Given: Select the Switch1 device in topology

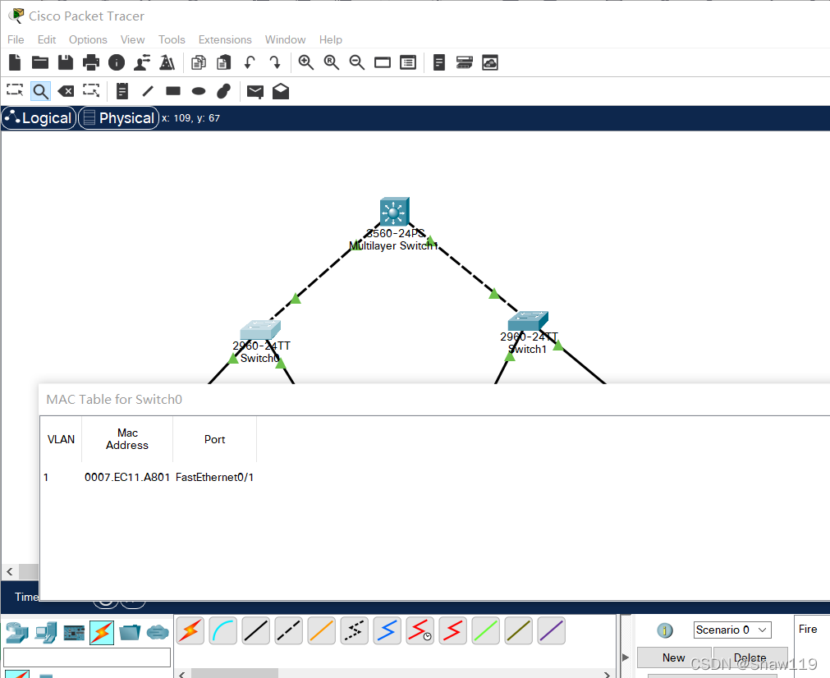Looking at the screenshot, I should point(528,321).
